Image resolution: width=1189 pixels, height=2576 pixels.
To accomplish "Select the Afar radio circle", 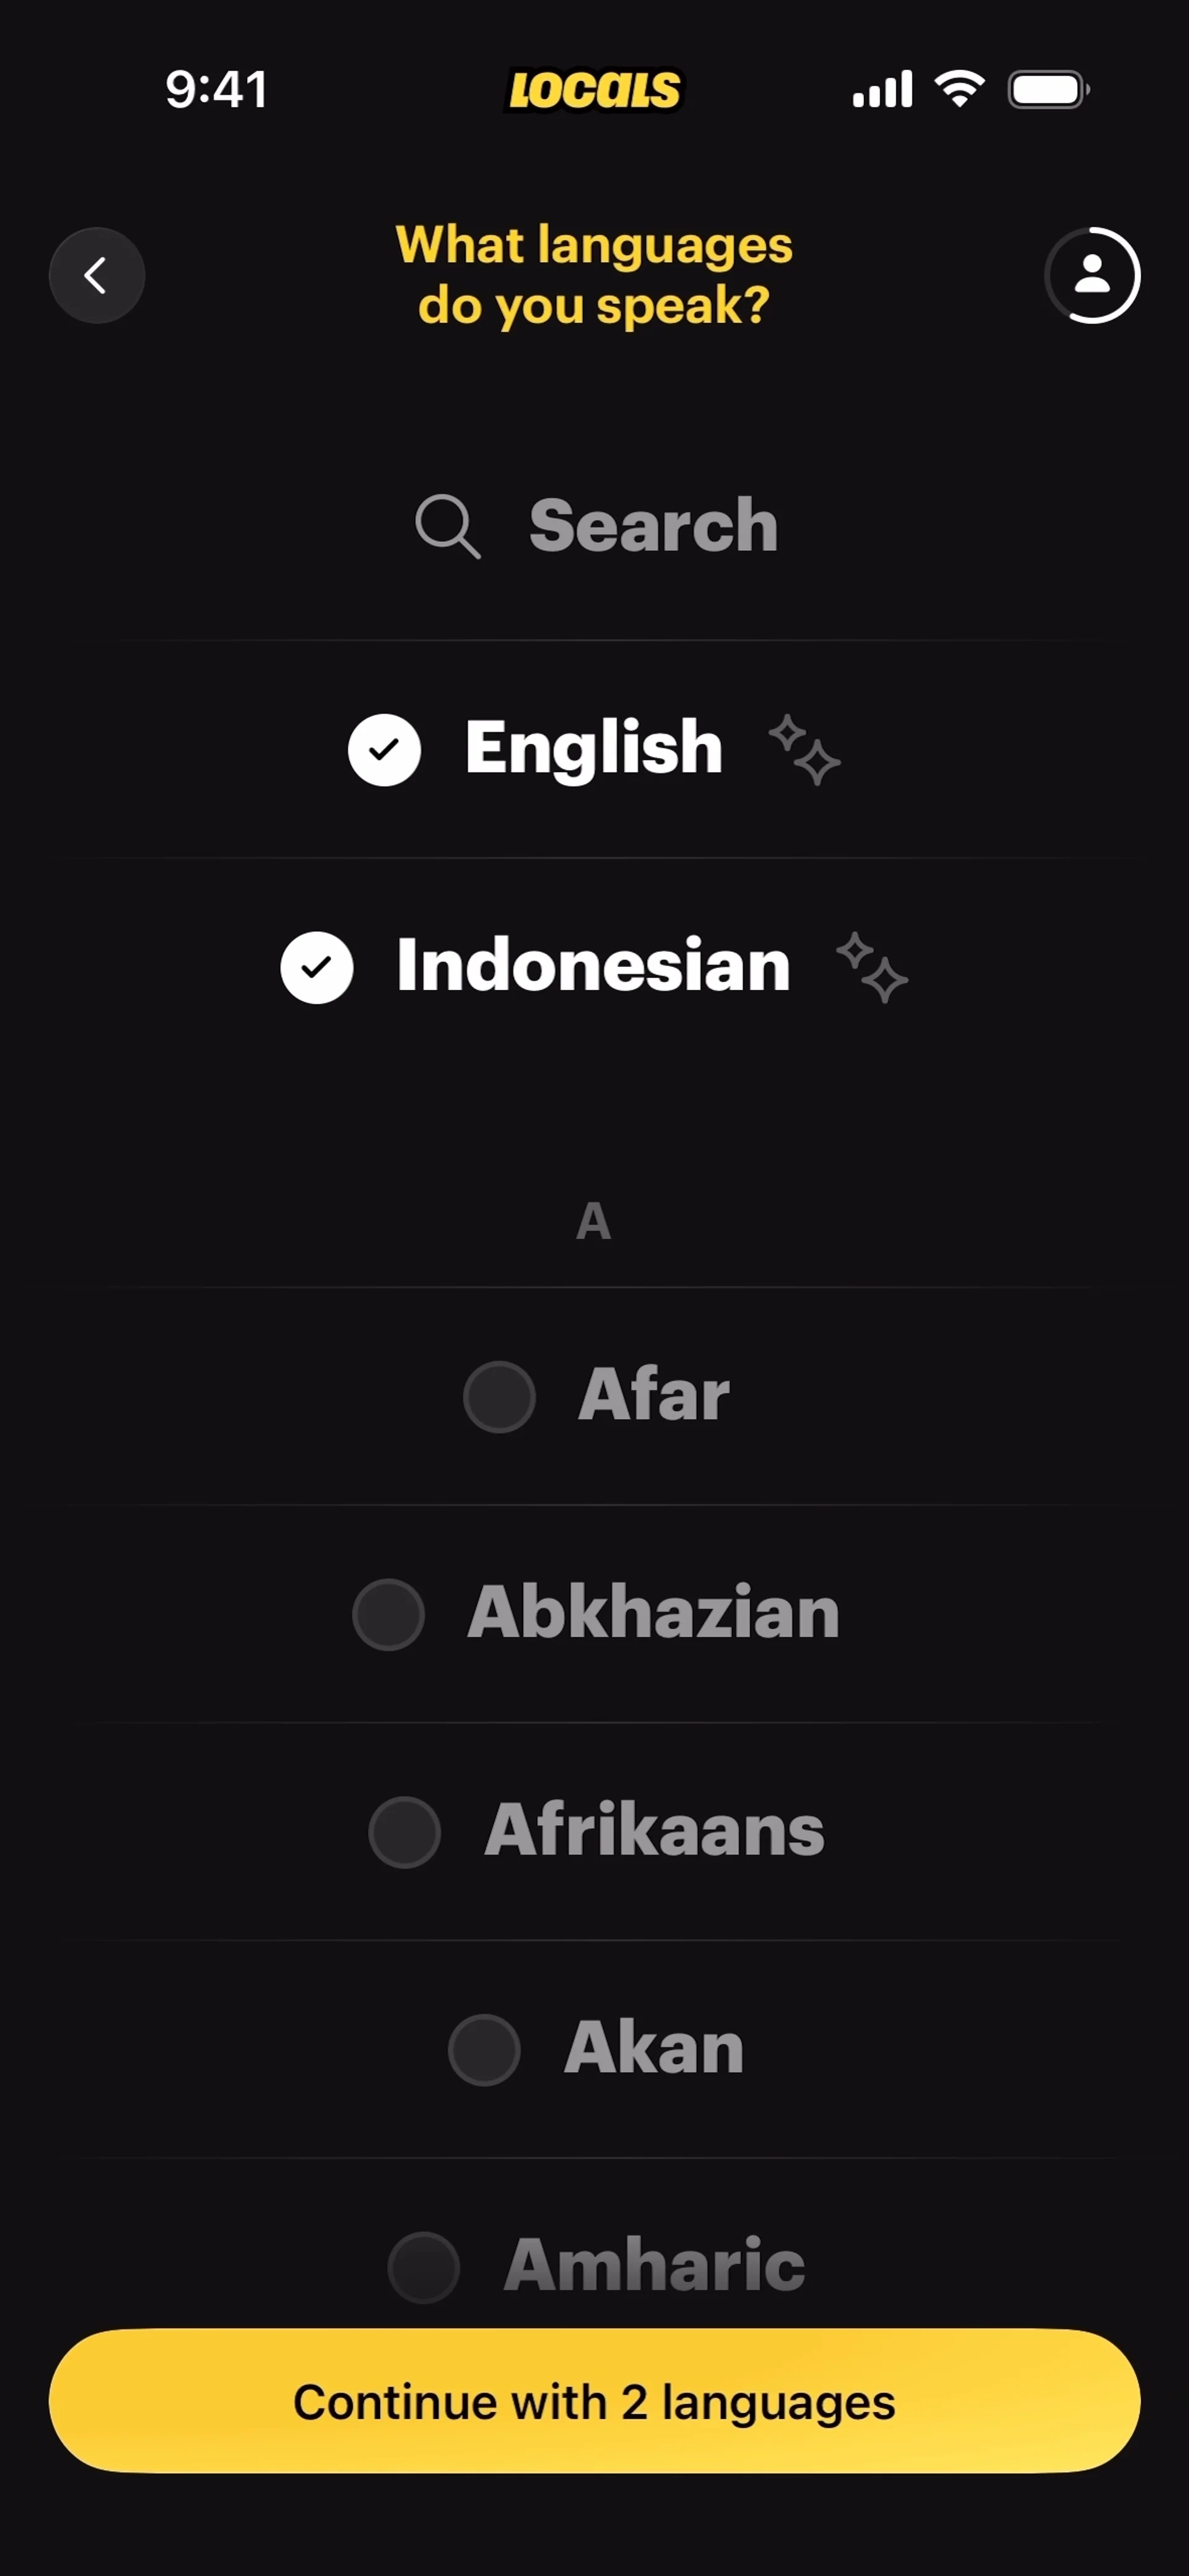I will 499,1396.
